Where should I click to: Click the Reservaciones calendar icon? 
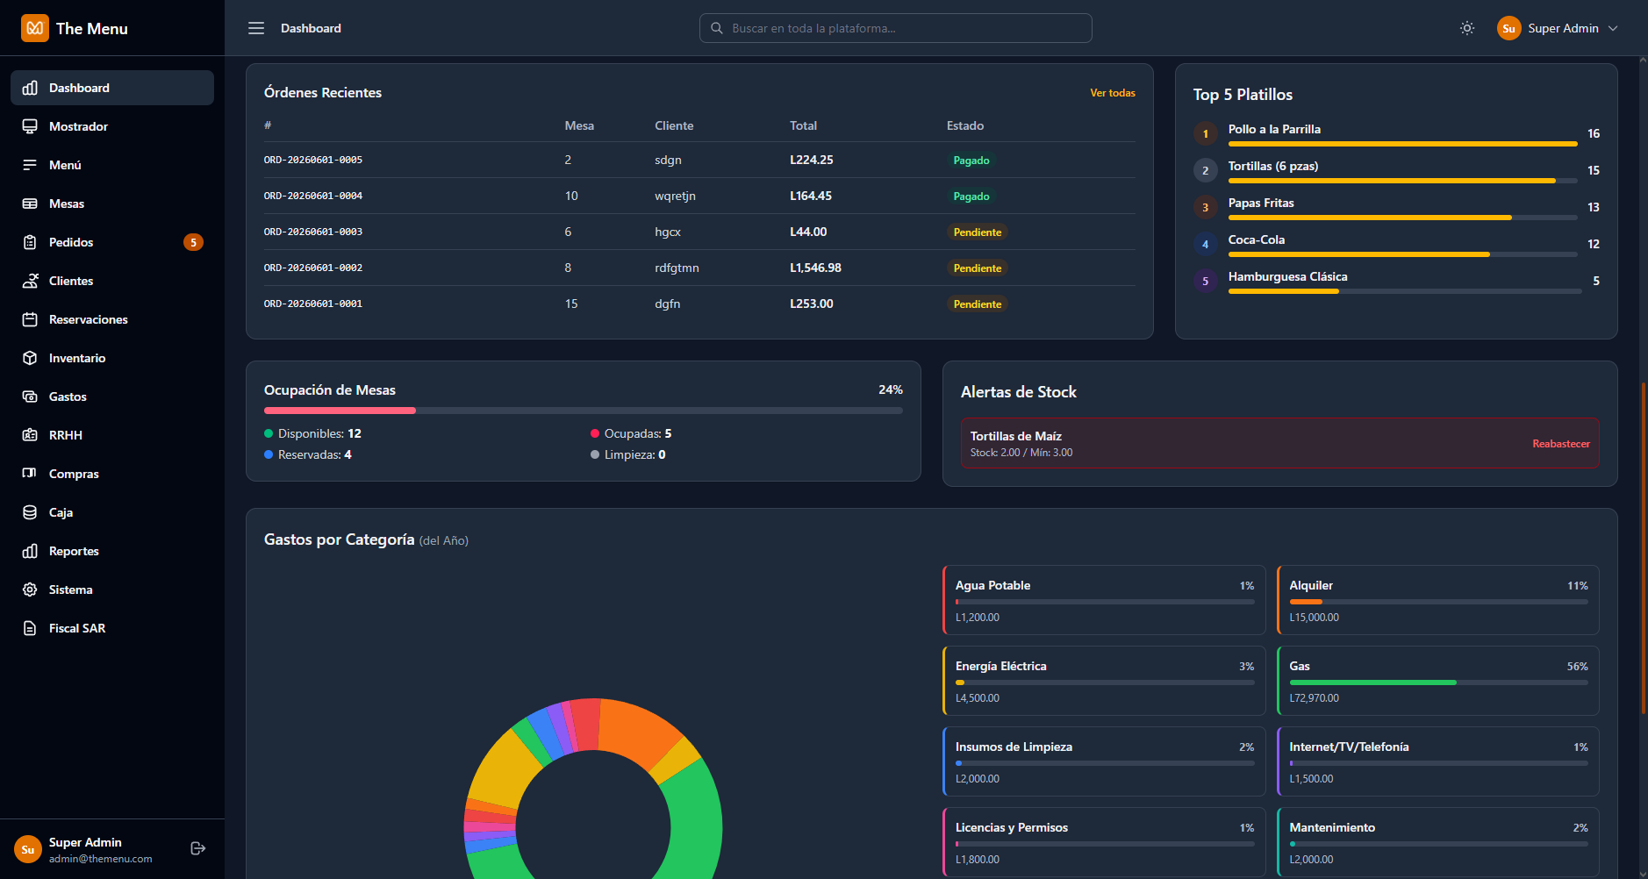30,319
